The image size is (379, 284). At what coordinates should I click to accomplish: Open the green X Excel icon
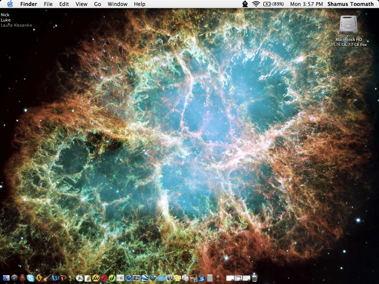71,278
